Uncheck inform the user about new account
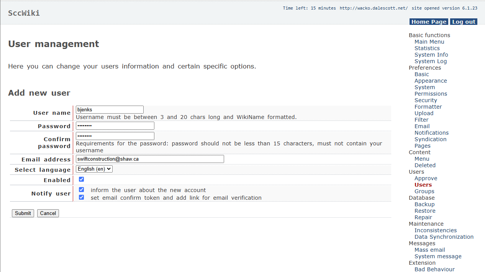Viewport: 485px width, 272px height. [81, 190]
